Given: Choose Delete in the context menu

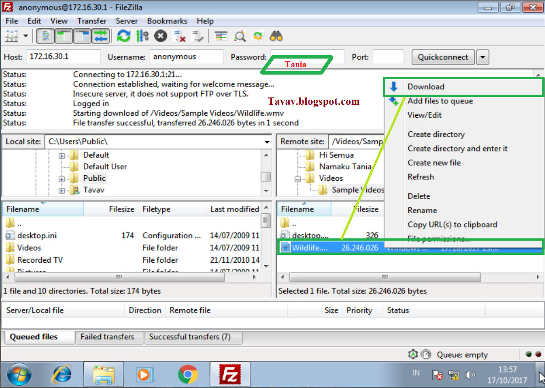Looking at the screenshot, I should click(x=464, y=196).
